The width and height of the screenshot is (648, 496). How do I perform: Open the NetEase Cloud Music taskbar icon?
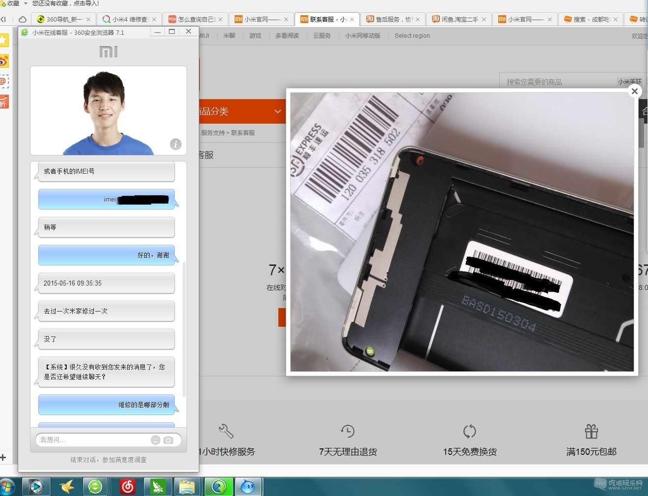pos(128,487)
